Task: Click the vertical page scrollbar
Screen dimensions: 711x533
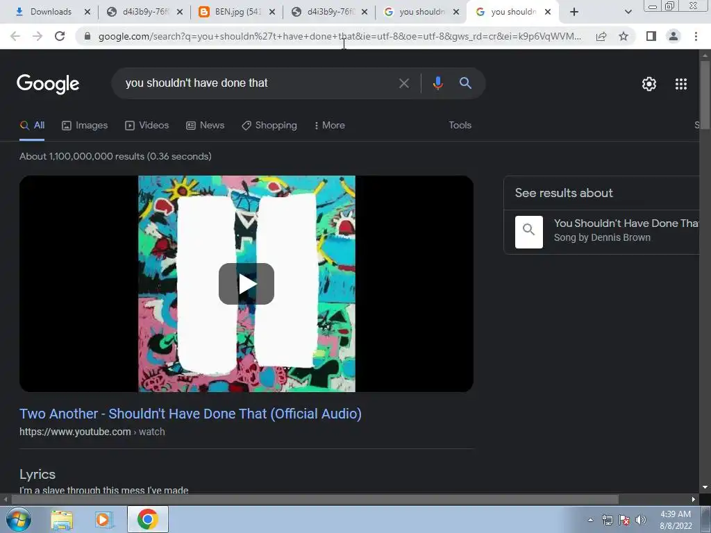Action: (x=705, y=94)
